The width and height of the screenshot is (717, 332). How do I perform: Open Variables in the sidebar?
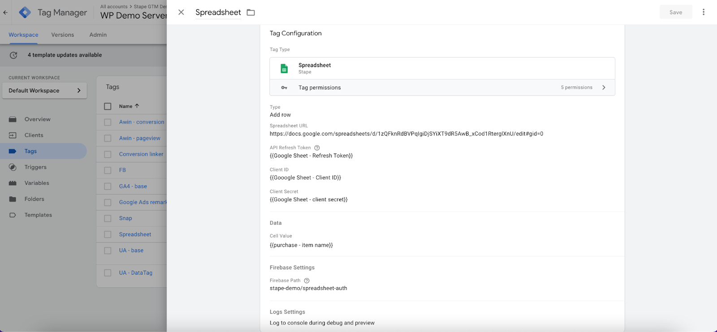point(37,183)
